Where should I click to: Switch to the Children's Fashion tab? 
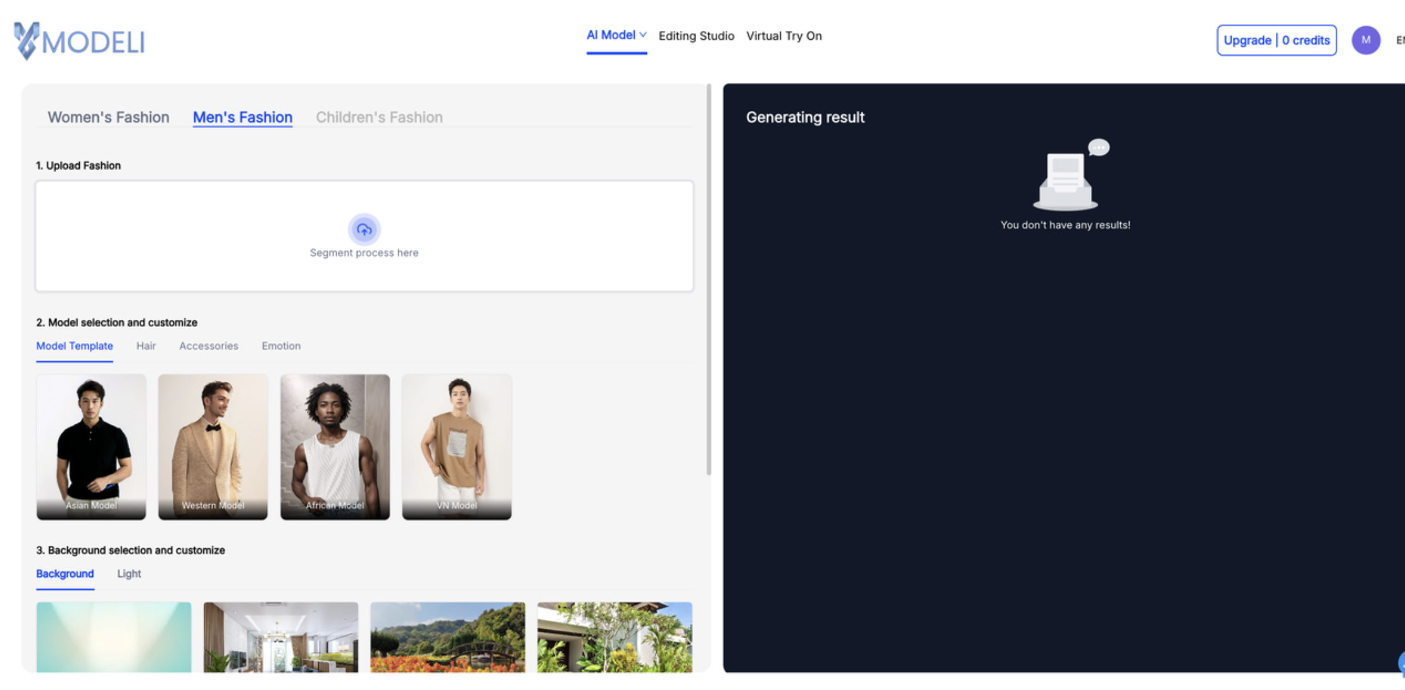(378, 117)
